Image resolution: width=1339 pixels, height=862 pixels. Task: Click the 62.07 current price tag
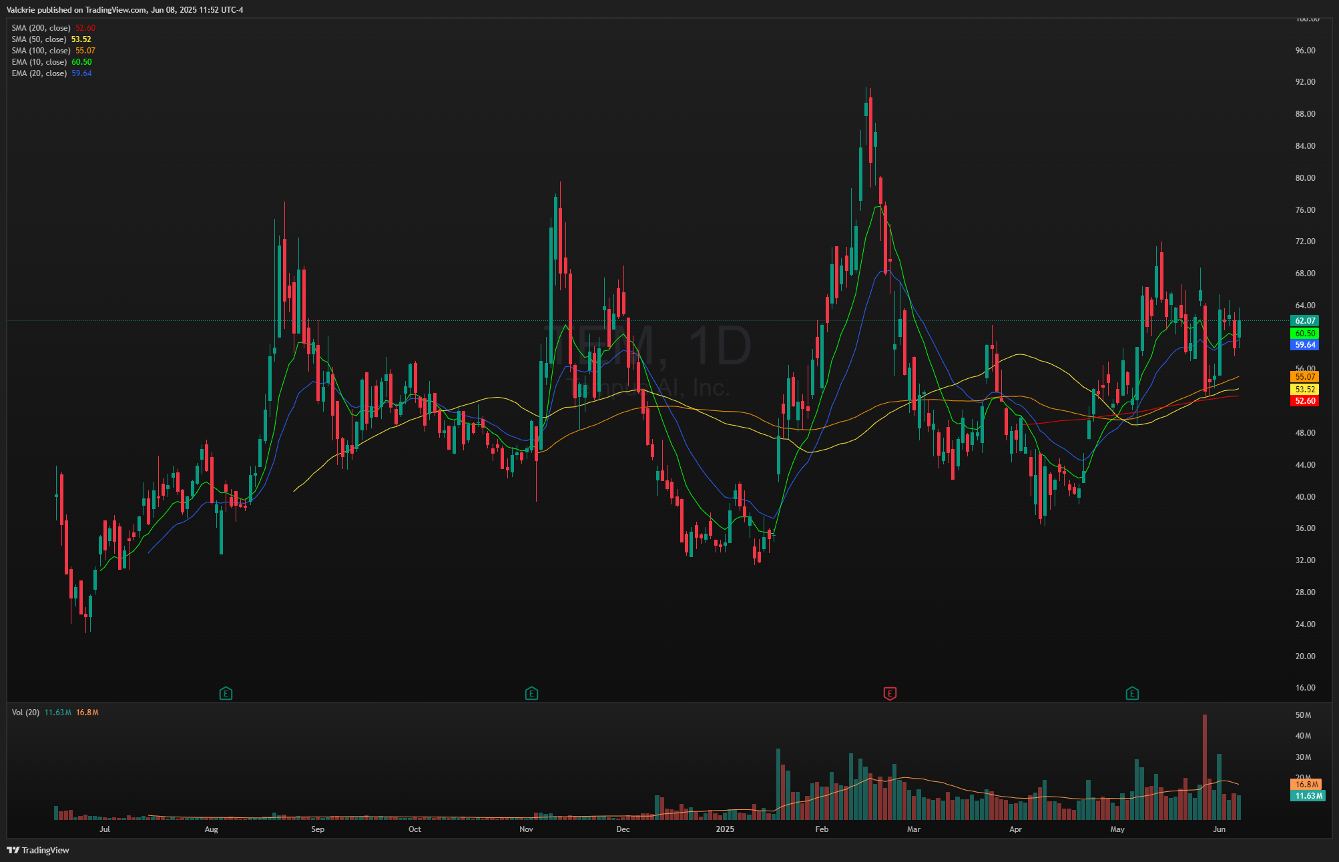pos(1304,321)
